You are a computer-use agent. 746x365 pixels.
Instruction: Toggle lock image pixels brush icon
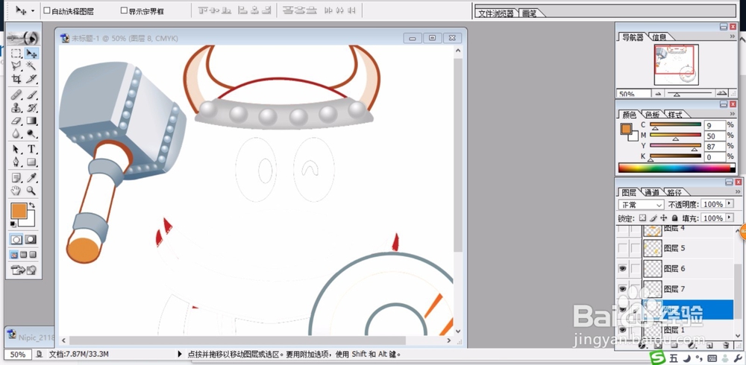tap(653, 218)
